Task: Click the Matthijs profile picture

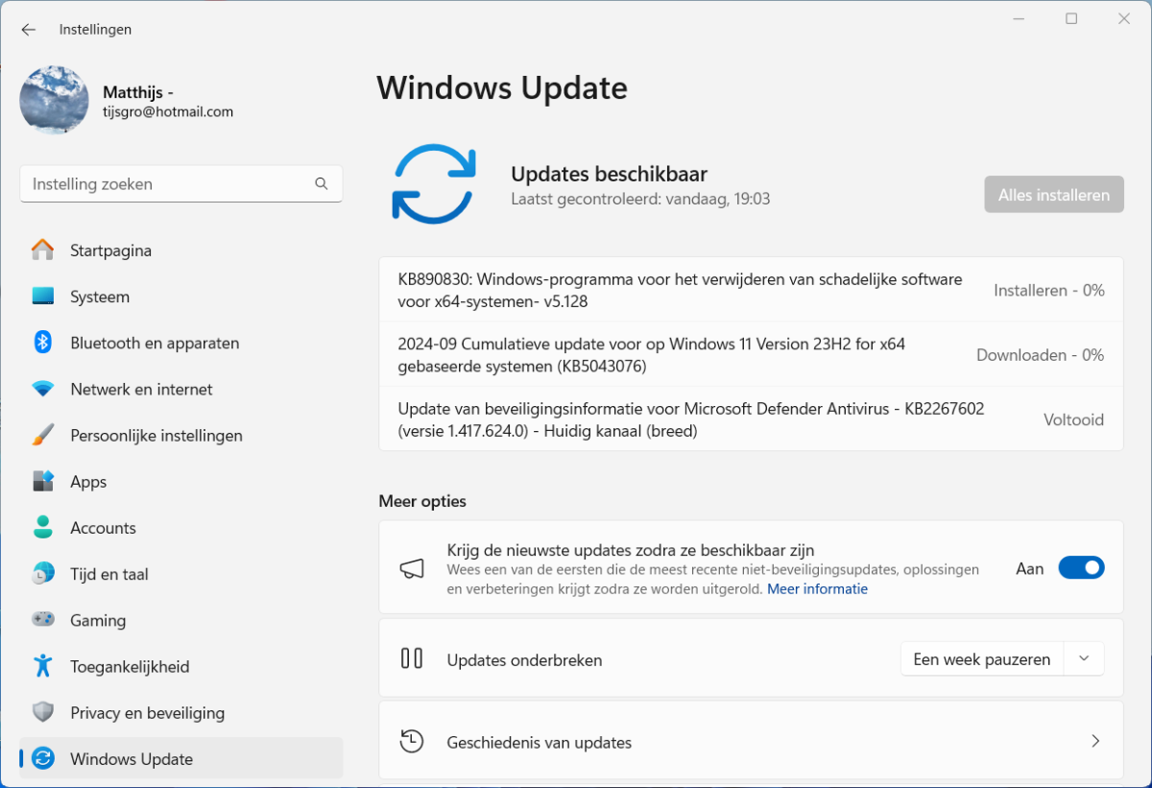Action: (54, 100)
